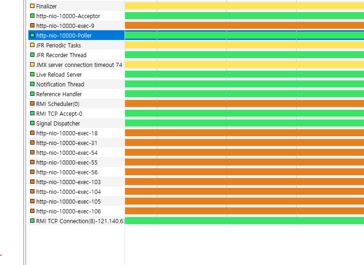This screenshot has height=265, width=364.
Task: Click the green state icon beside Notification Thread
Action: [32, 84]
